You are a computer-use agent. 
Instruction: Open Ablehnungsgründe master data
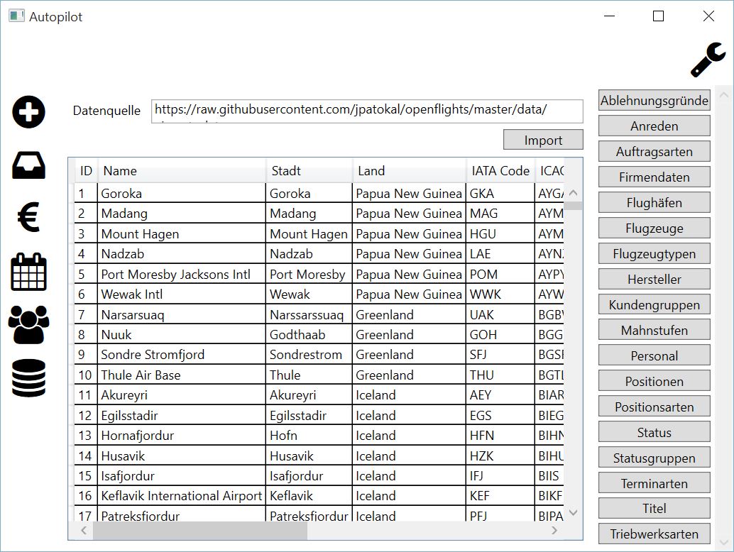[654, 100]
